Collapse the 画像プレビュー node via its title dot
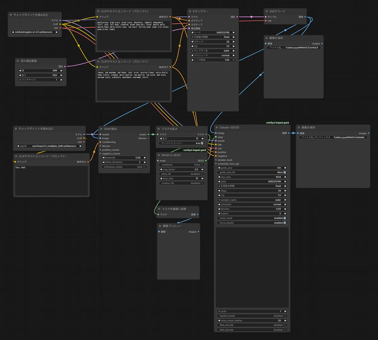The width and height of the screenshot is (378, 340). (160, 226)
